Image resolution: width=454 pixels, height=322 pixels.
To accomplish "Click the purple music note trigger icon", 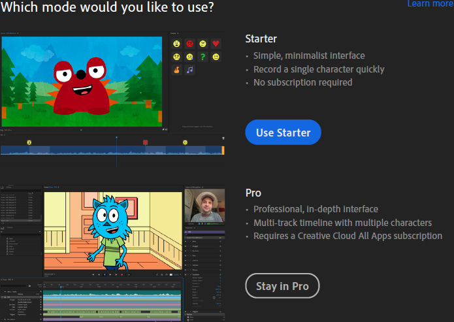I will coord(189,70).
